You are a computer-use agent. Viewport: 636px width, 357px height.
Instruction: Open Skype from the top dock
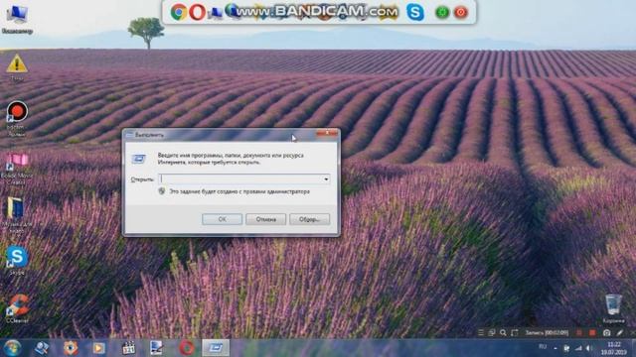click(415, 12)
